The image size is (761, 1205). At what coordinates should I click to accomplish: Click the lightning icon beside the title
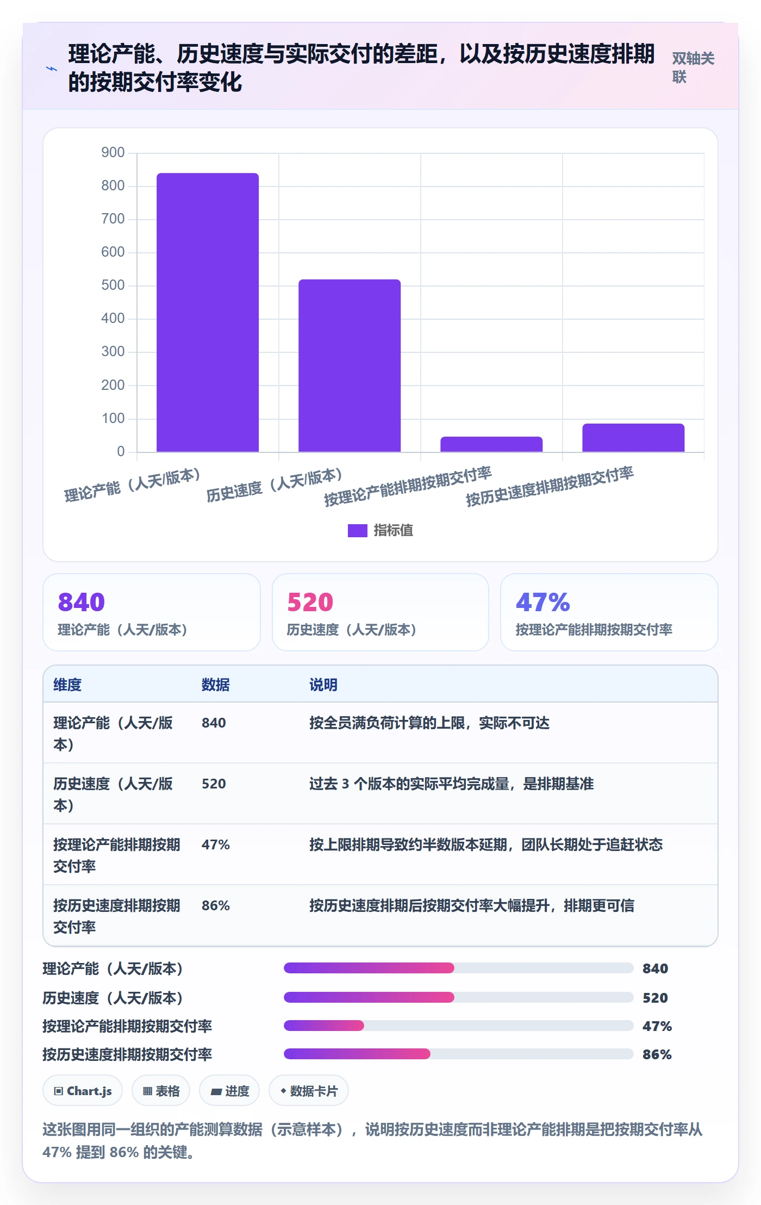point(52,69)
